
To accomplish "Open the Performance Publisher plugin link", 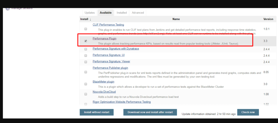I will [x=110, y=68].
